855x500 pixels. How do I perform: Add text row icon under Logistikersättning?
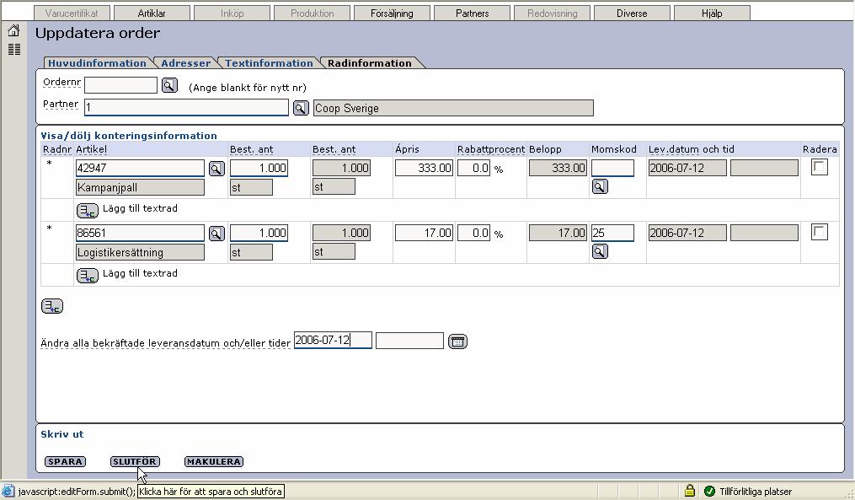pyautogui.click(x=88, y=275)
